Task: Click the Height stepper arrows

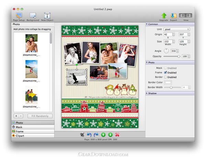Action: tap(189, 42)
